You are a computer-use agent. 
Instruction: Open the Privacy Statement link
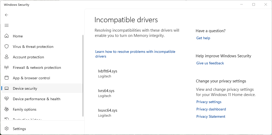tap(211, 116)
